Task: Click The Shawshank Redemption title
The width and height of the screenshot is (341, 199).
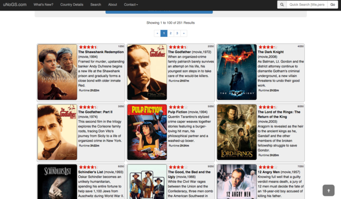Action: 101,52
